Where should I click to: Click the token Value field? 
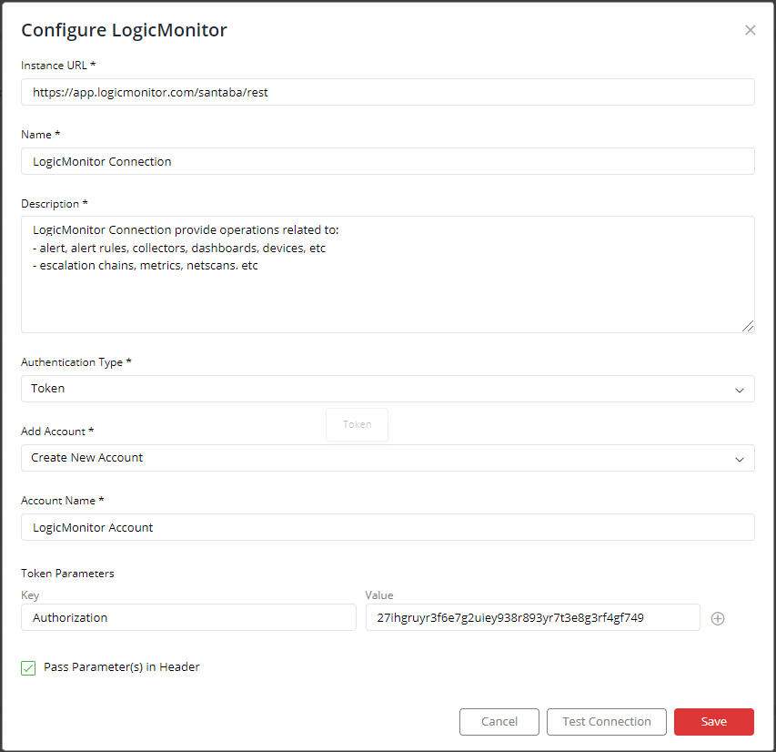pos(532,617)
